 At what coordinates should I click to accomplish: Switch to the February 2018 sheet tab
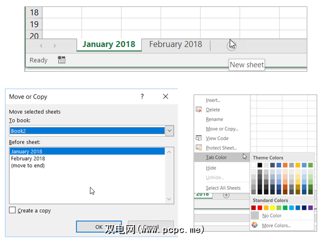coord(175,45)
